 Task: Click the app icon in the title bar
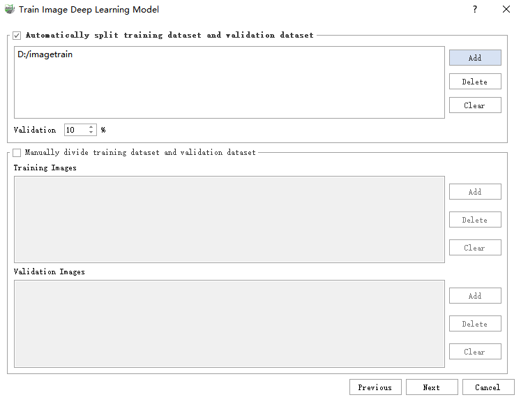point(10,10)
